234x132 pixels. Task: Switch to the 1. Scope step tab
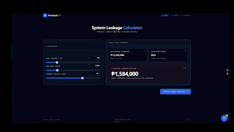point(165,16)
